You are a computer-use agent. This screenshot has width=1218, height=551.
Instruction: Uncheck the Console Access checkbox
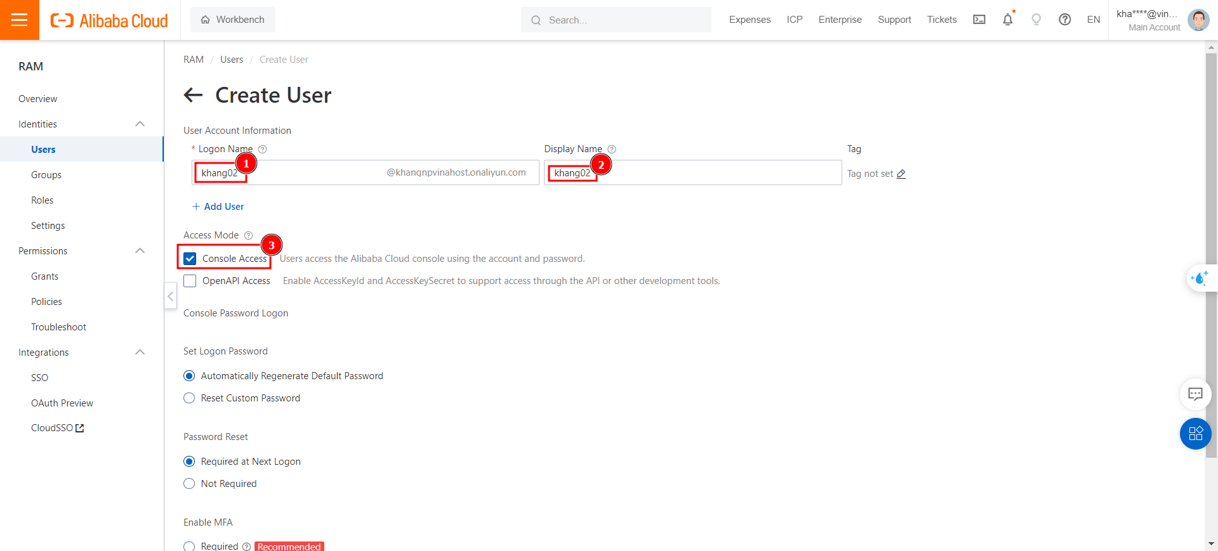coord(190,259)
